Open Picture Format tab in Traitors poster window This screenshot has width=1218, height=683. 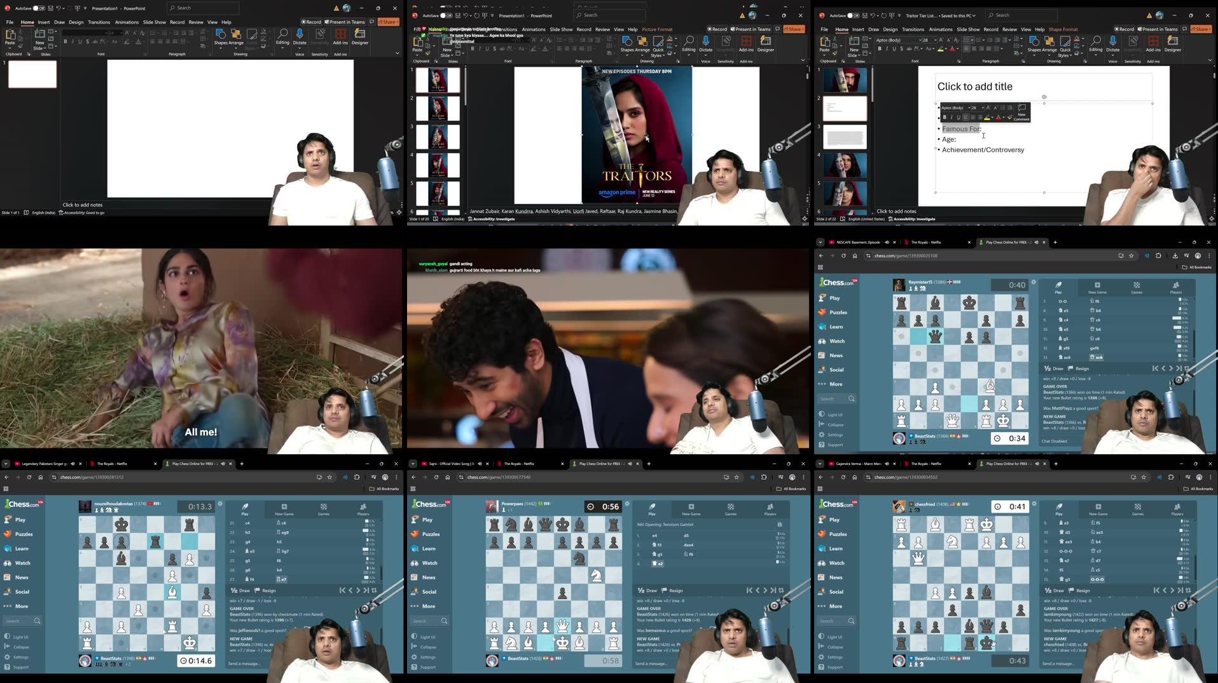point(657,29)
